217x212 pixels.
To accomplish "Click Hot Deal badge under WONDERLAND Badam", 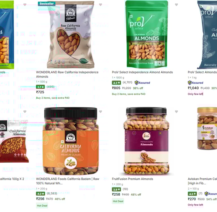I will 42,205.
